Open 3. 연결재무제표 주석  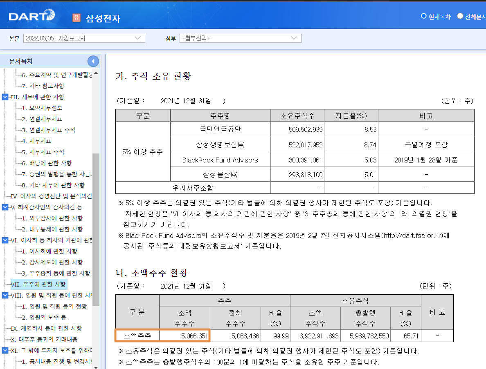click(x=48, y=130)
